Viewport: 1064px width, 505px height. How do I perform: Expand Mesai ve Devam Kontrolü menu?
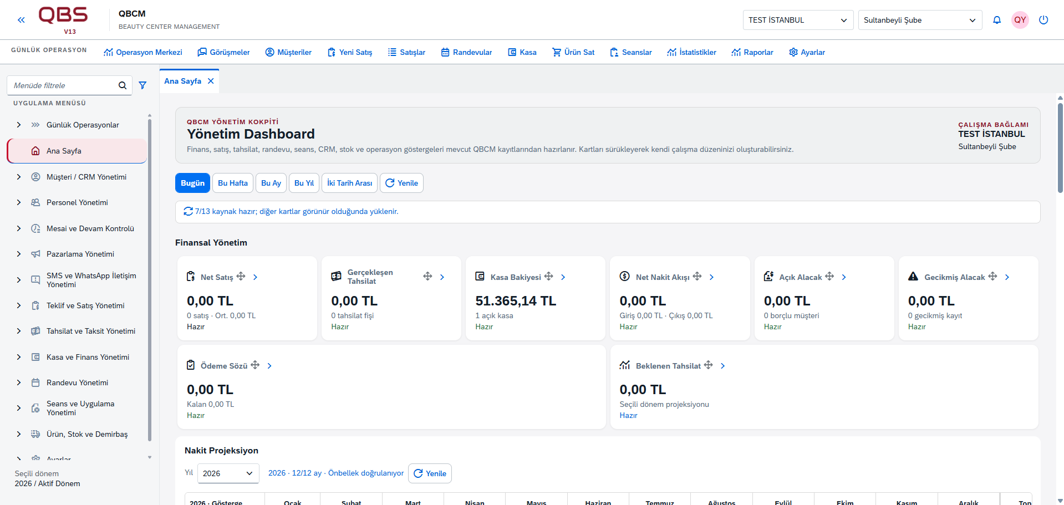[x=19, y=228]
